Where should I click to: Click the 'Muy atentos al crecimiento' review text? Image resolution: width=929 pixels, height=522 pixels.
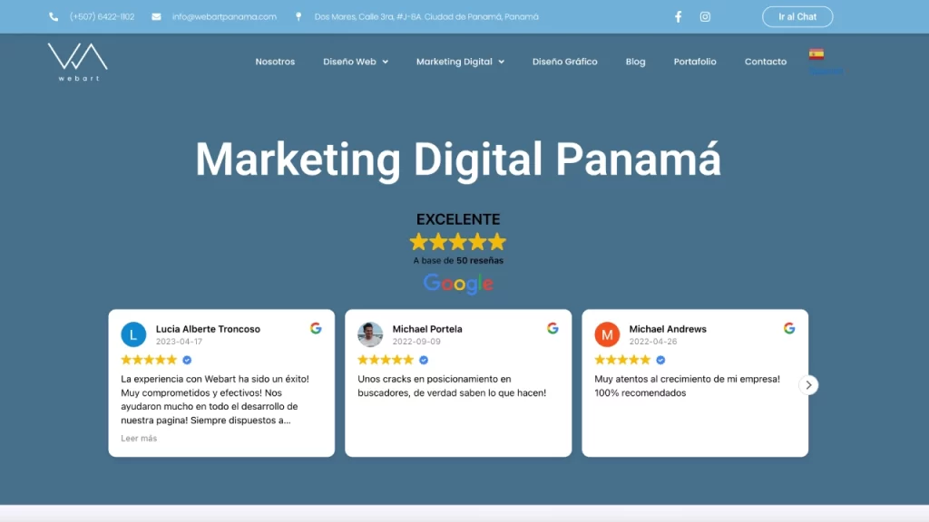[x=688, y=386]
